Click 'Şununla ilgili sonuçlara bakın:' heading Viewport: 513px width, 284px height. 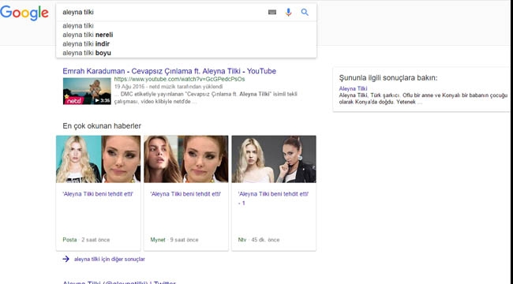coord(388,78)
